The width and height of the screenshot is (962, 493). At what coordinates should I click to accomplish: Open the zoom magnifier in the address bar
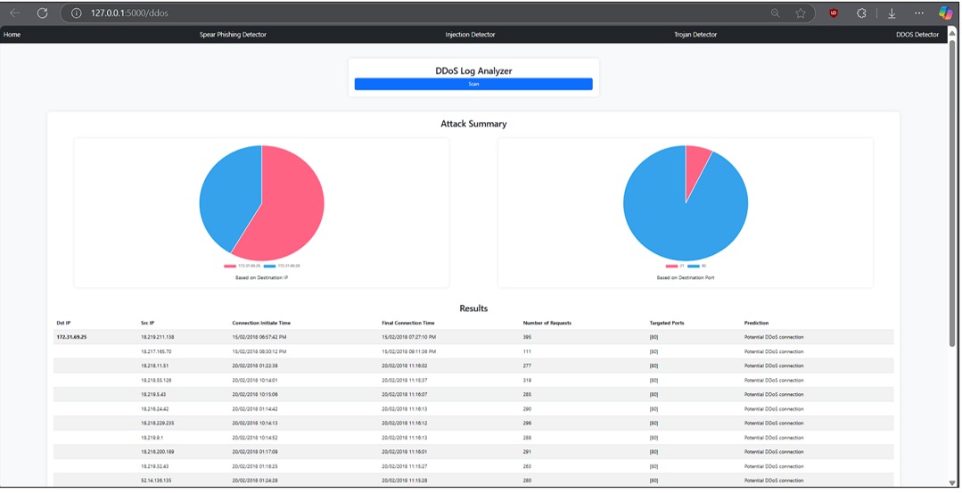coord(776,12)
